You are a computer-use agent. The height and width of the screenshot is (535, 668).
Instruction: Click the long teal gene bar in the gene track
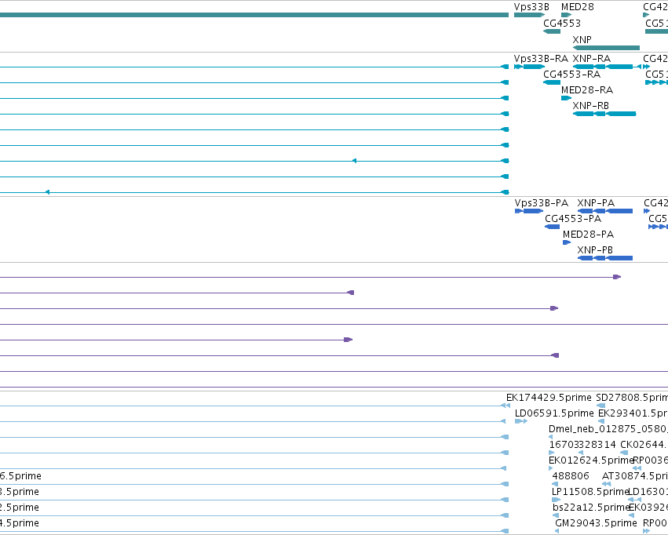coord(254,15)
